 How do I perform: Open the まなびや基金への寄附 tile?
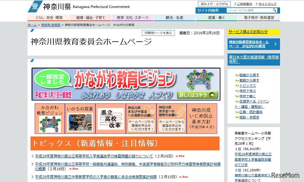point(141,119)
